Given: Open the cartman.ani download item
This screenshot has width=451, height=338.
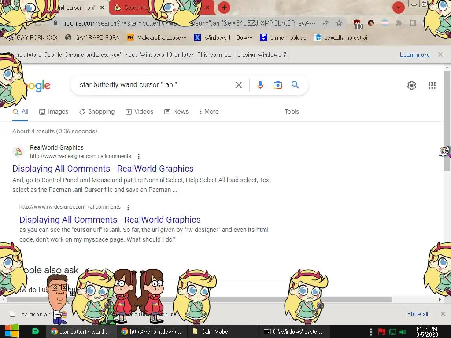Looking at the screenshot, I should click(x=37, y=314).
